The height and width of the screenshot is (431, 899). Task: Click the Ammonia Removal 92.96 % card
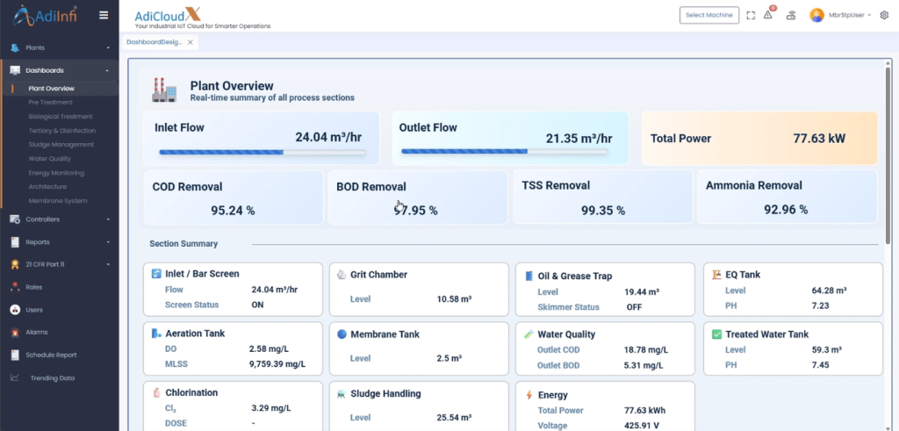[787, 197]
